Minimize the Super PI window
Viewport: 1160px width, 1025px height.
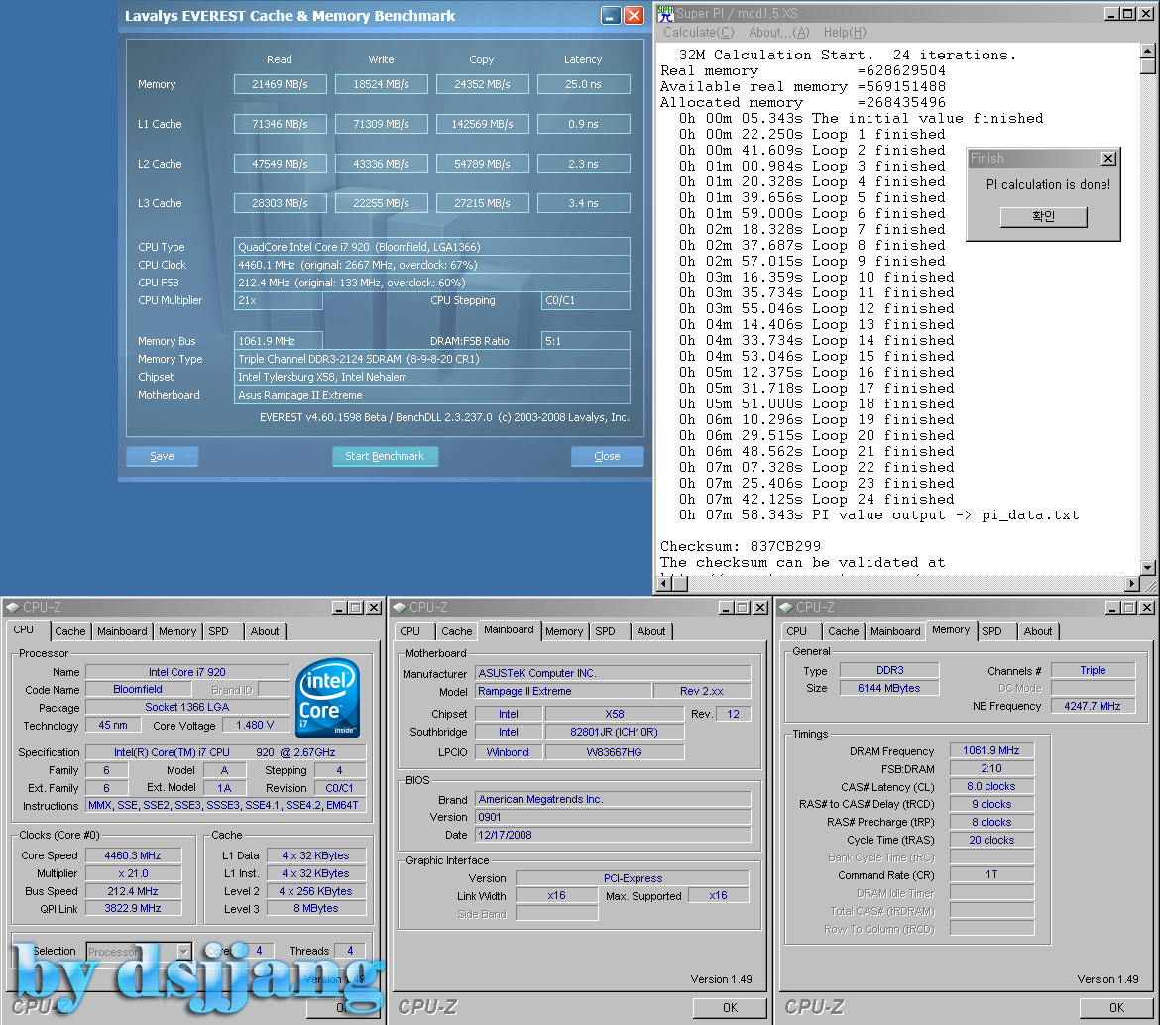click(1112, 13)
